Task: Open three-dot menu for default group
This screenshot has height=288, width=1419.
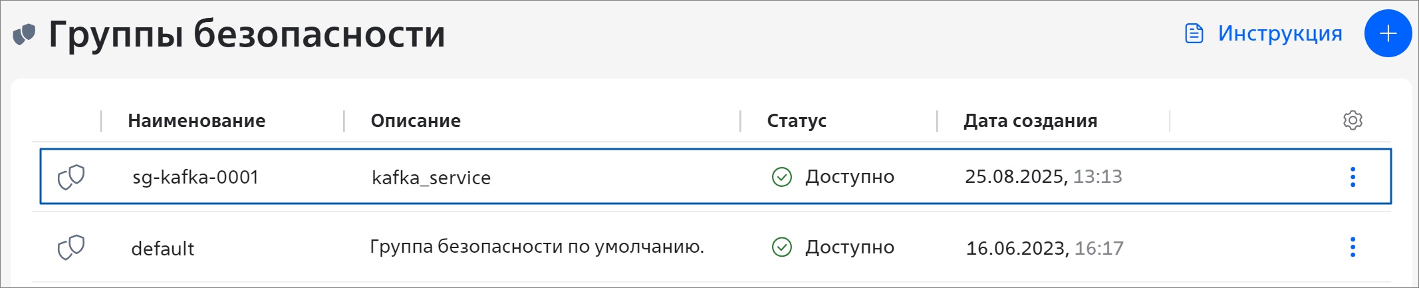Action: click(1353, 247)
